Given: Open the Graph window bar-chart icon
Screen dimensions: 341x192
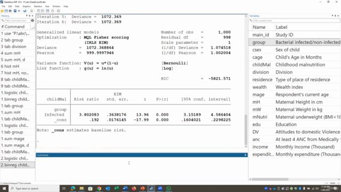Looking at the screenshot, I should (25, 11).
